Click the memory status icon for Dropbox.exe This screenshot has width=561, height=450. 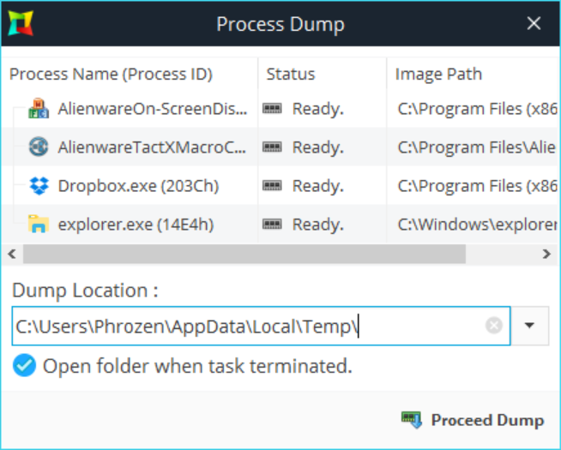coord(273,186)
